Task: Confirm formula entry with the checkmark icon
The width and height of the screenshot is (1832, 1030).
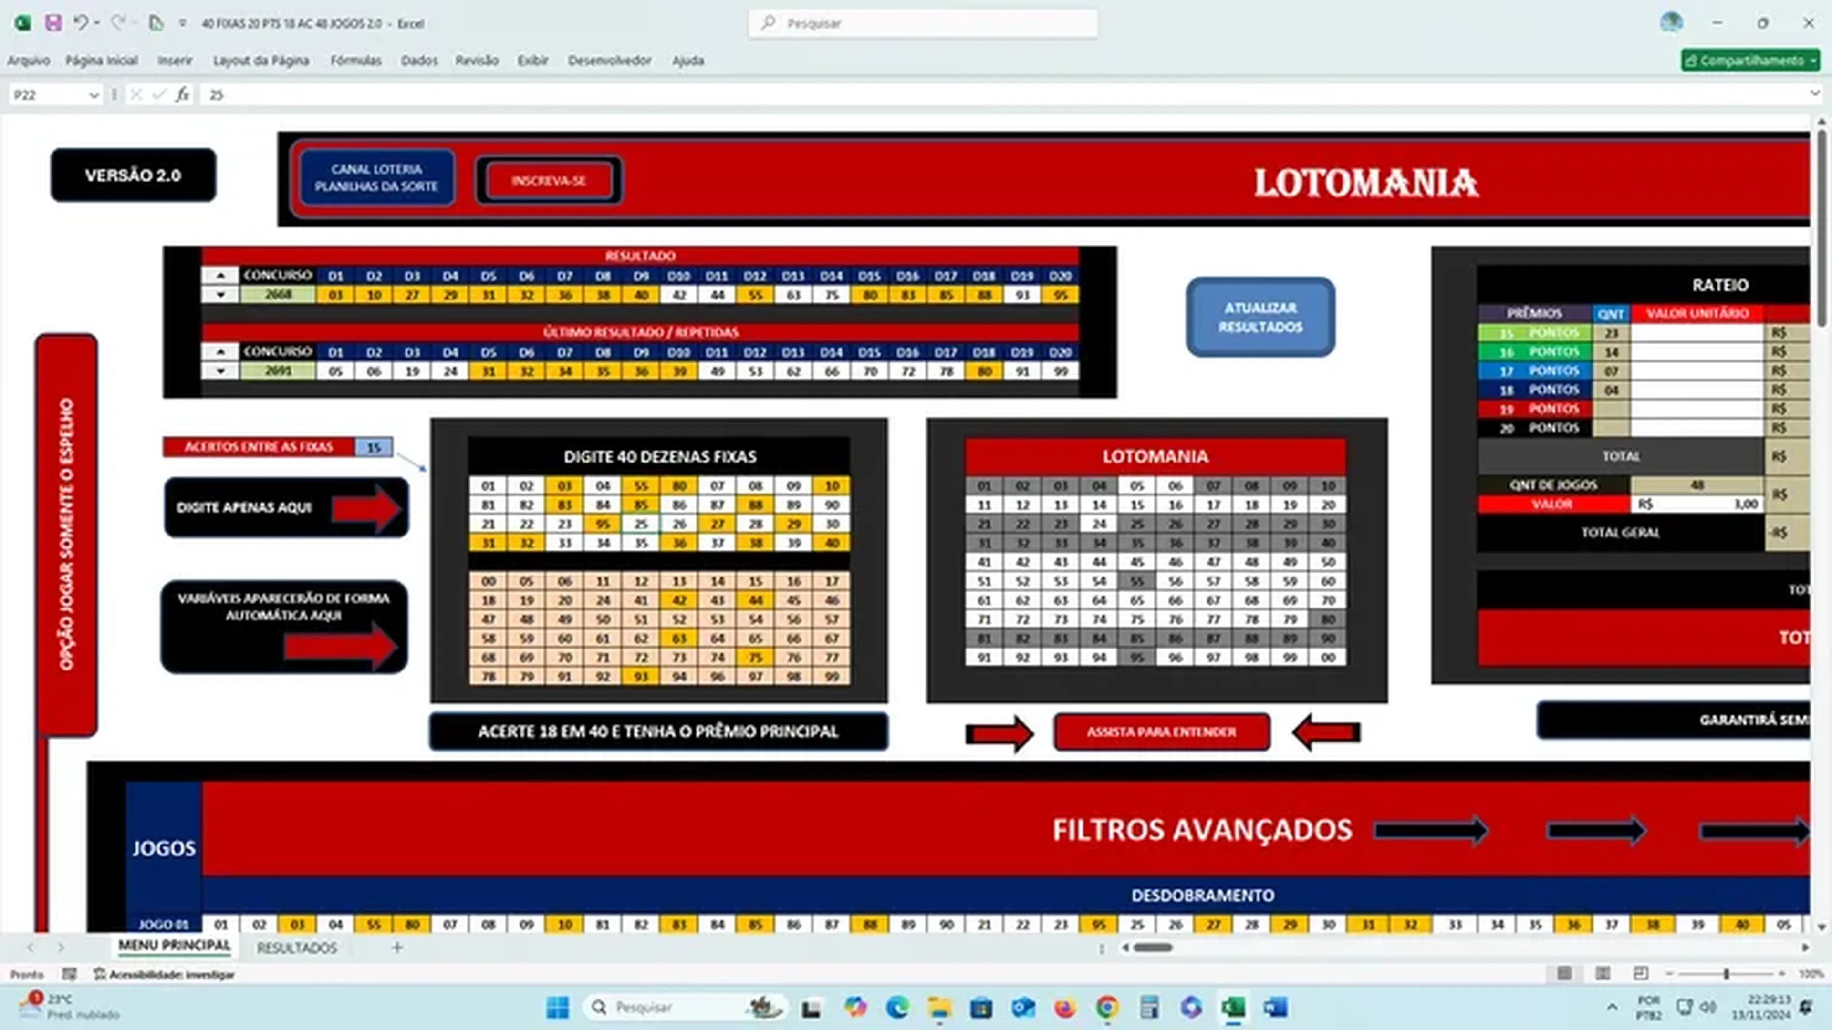Action: coord(159,94)
